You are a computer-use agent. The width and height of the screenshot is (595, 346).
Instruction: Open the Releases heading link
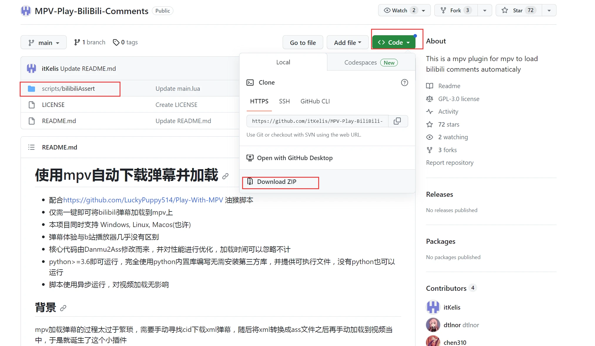coord(439,194)
